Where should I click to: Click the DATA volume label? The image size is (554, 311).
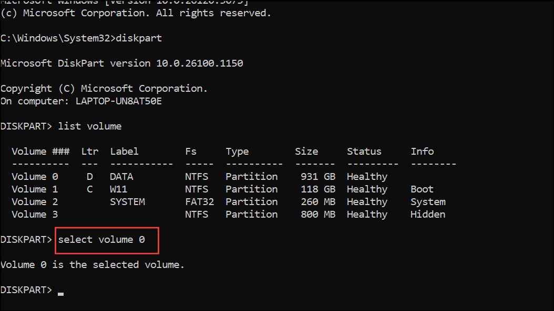121,177
